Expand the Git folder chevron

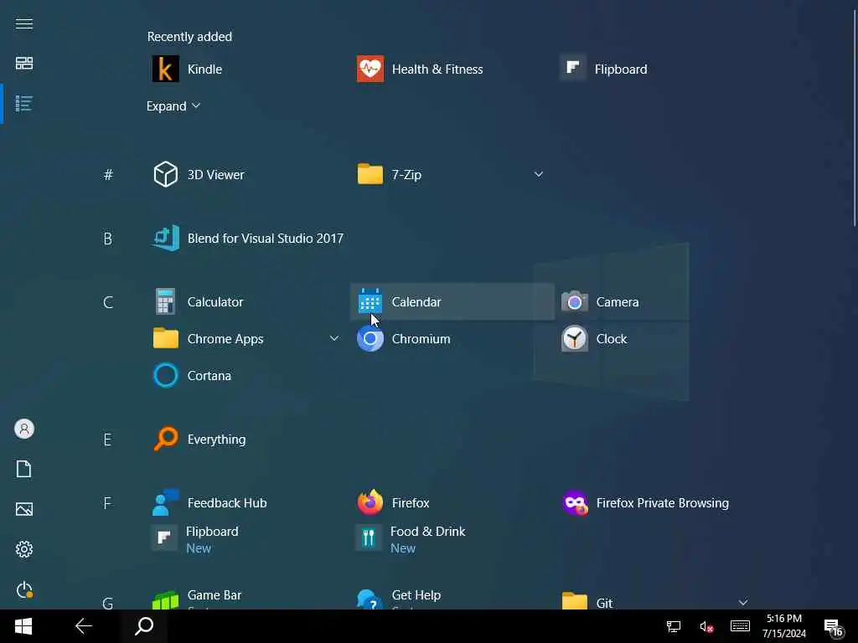coord(742,603)
